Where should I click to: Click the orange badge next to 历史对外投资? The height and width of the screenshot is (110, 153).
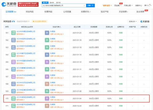pos(39,21)
